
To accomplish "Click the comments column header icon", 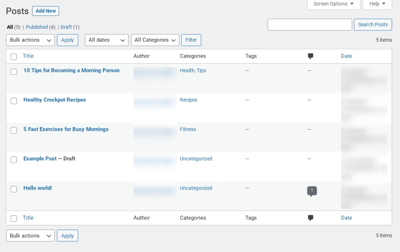I will [x=311, y=56].
